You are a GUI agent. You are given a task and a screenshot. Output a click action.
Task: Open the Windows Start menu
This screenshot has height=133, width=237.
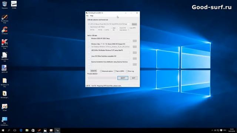coord(3,130)
